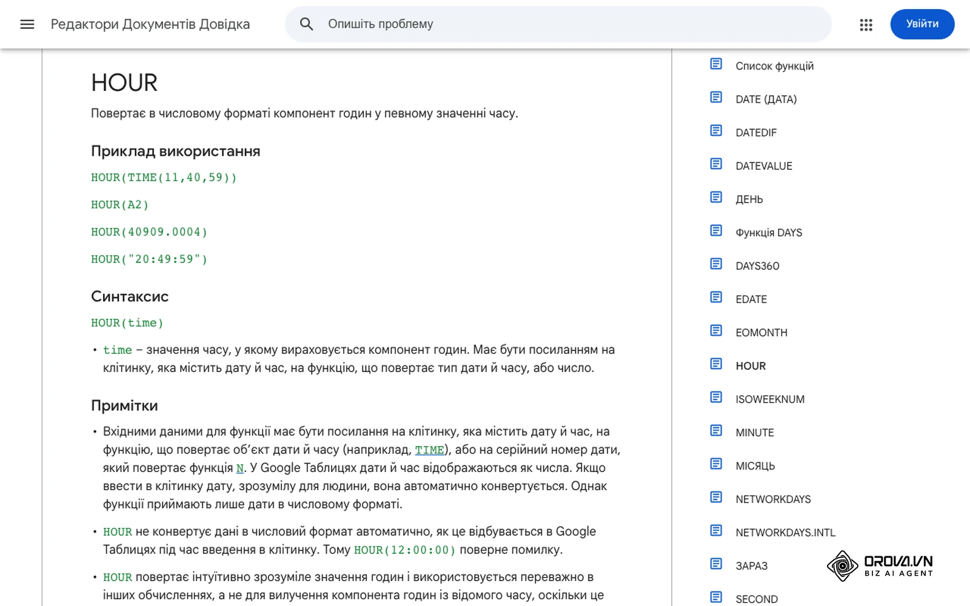Go to the DATEDIF help page

(x=756, y=133)
